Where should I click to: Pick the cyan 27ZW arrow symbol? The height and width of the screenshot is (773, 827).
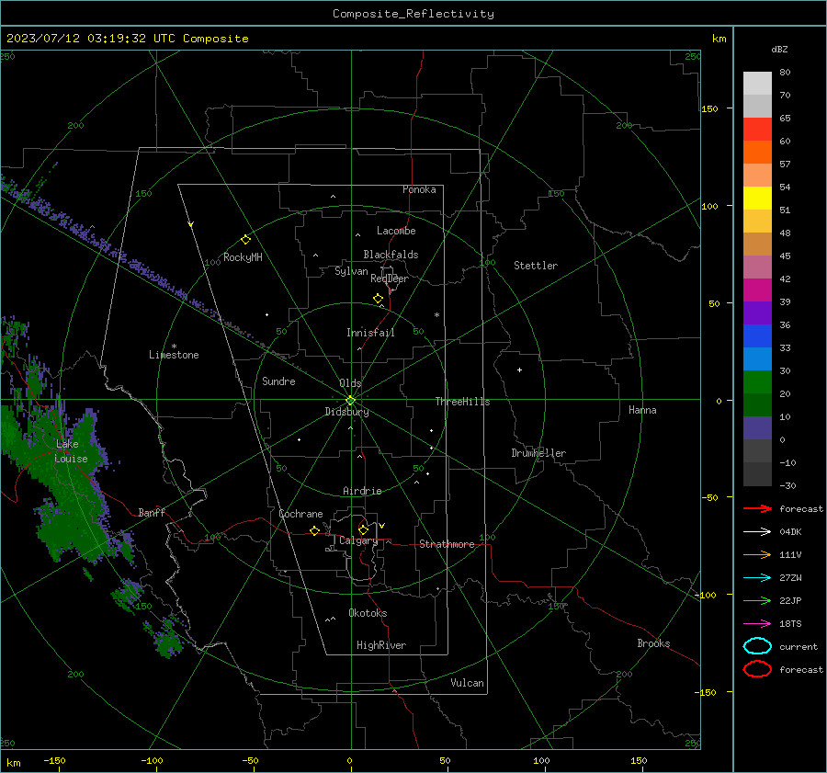point(757,578)
